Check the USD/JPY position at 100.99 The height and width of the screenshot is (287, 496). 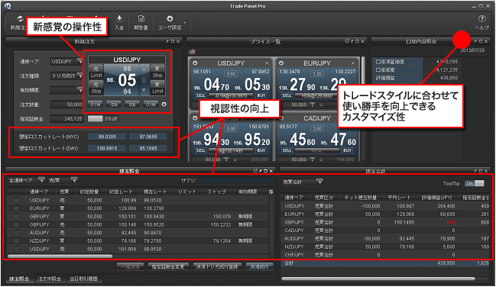pyautogui.click(x=17, y=200)
